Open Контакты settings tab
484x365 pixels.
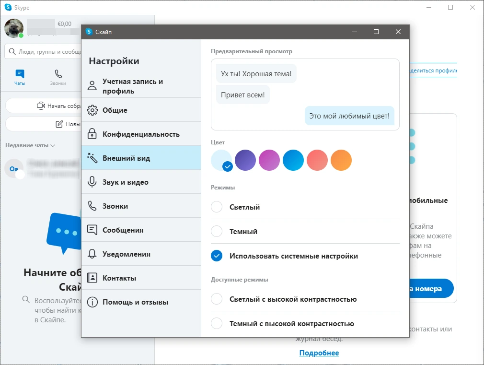click(x=141, y=278)
